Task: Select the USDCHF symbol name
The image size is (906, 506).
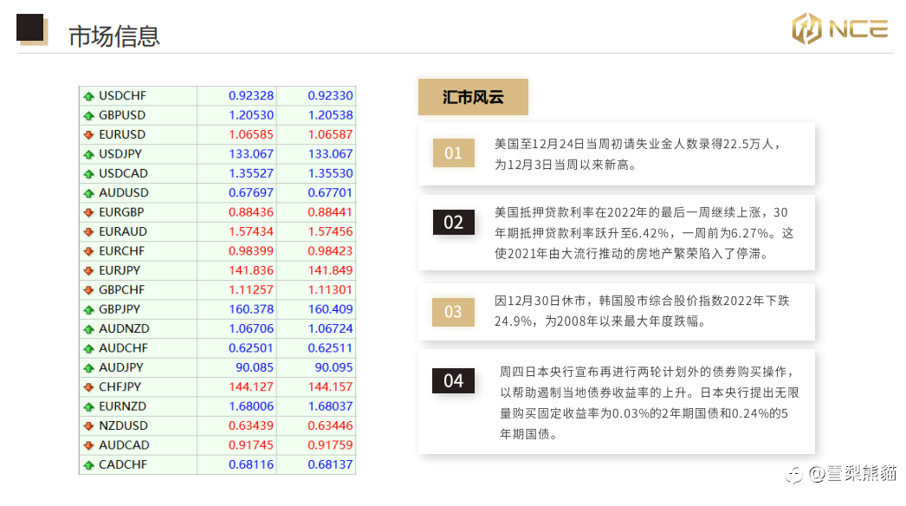Action: [x=122, y=95]
